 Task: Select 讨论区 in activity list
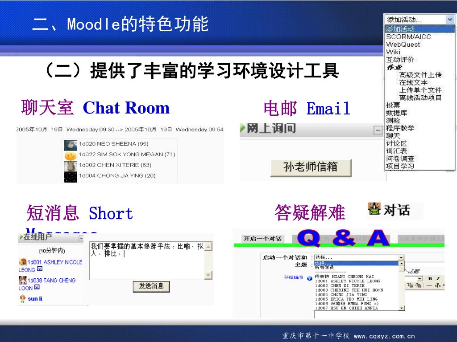[396, 143]
